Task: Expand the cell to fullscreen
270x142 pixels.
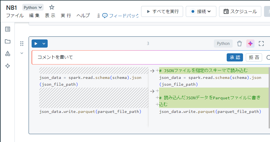Action: pyautogui.click(x=261, y=44)
